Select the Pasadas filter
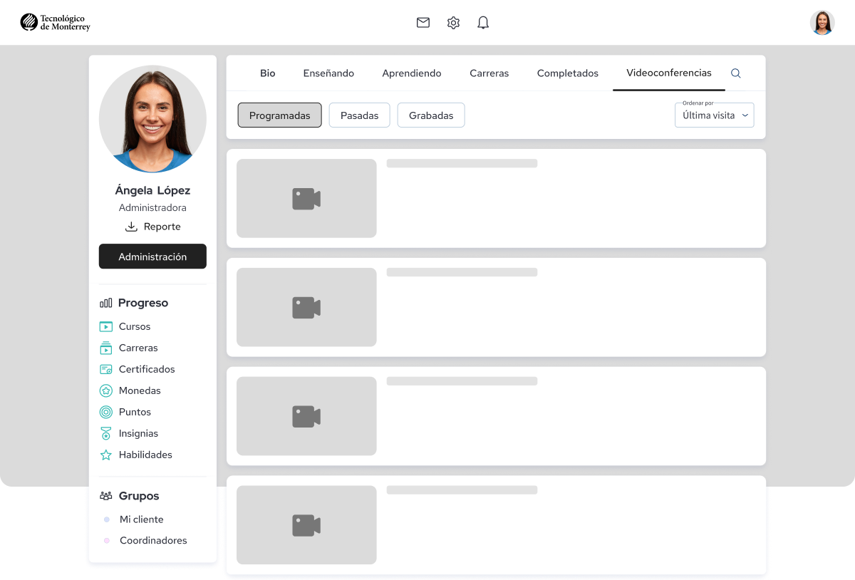855x580 pixels. 360,115
